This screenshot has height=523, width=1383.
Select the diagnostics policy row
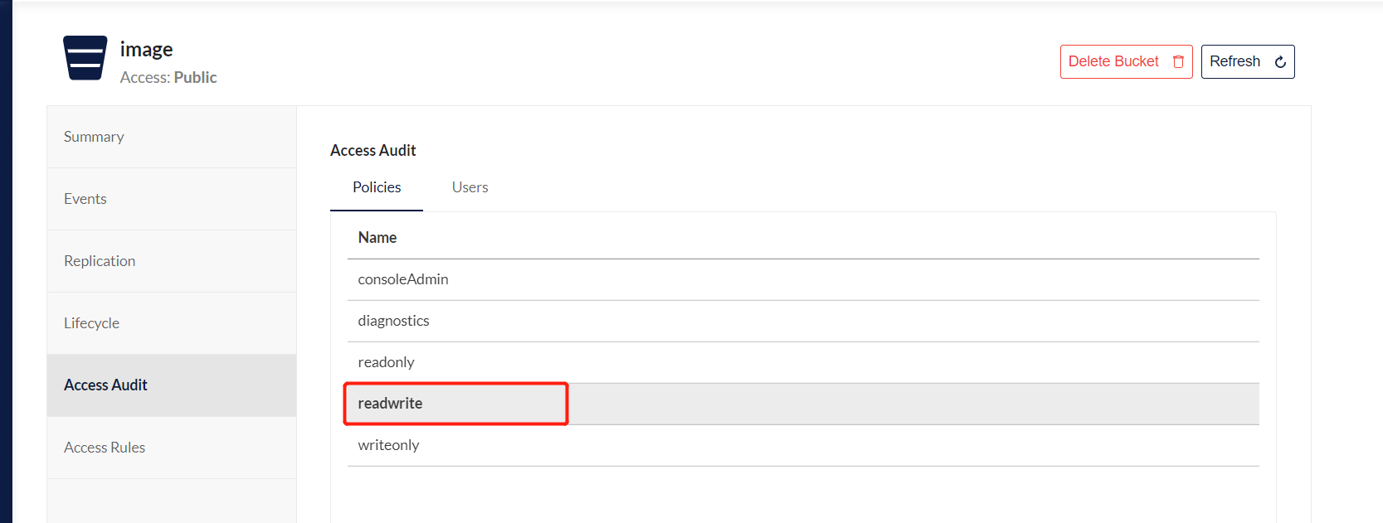[x=393, y=321]
